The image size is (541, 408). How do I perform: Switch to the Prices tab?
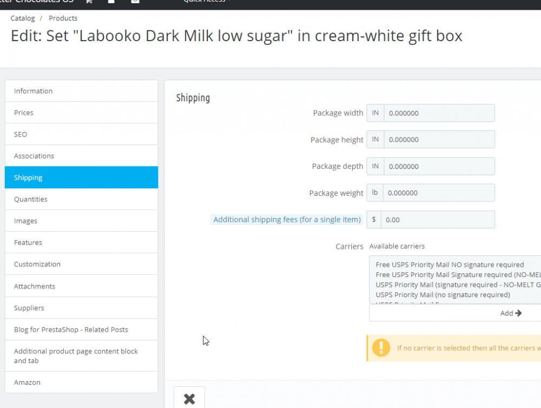(81, 113)
